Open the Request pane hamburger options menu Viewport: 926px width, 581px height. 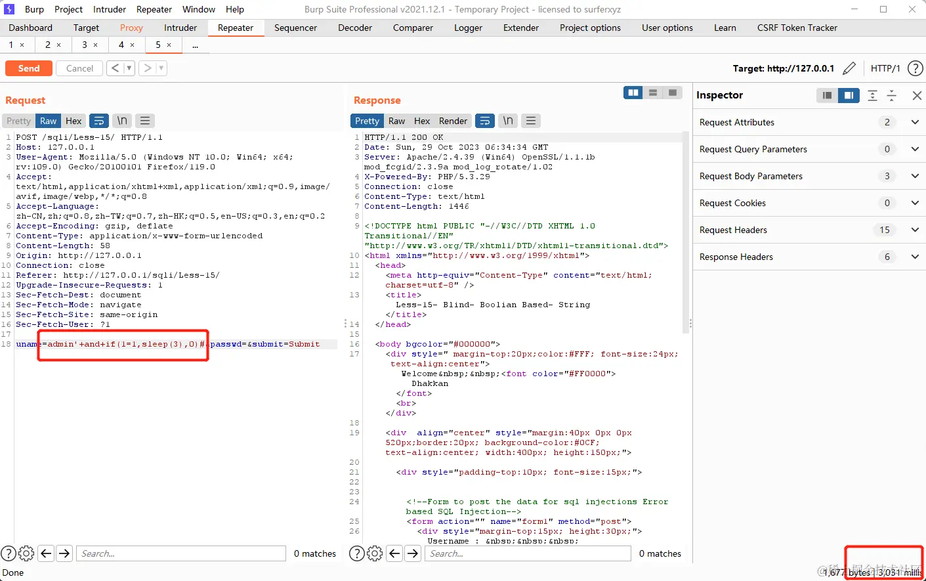pyautogui.click(x=145, y=121)
